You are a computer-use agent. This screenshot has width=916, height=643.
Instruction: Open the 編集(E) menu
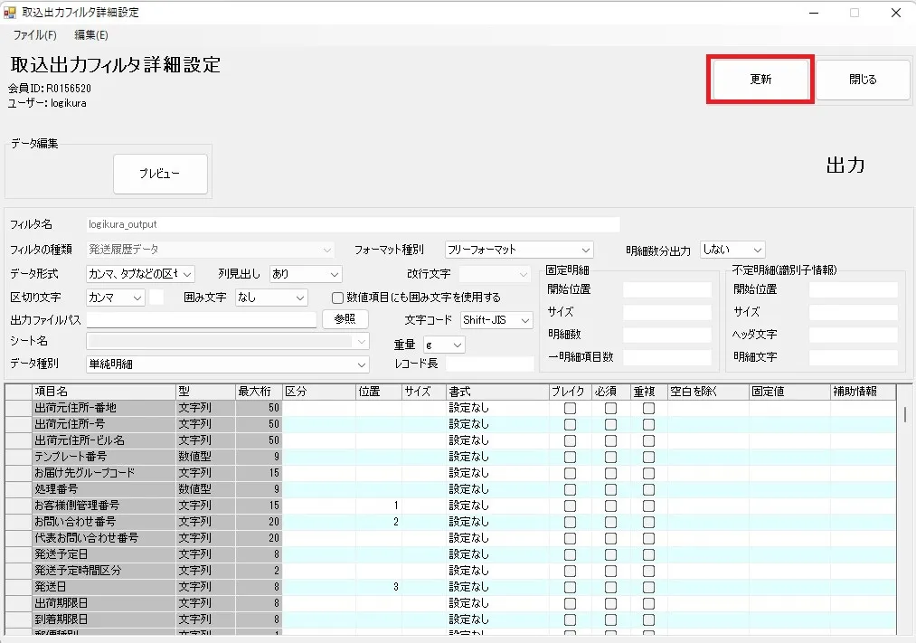pyautogui.click(x=91, y=35)
